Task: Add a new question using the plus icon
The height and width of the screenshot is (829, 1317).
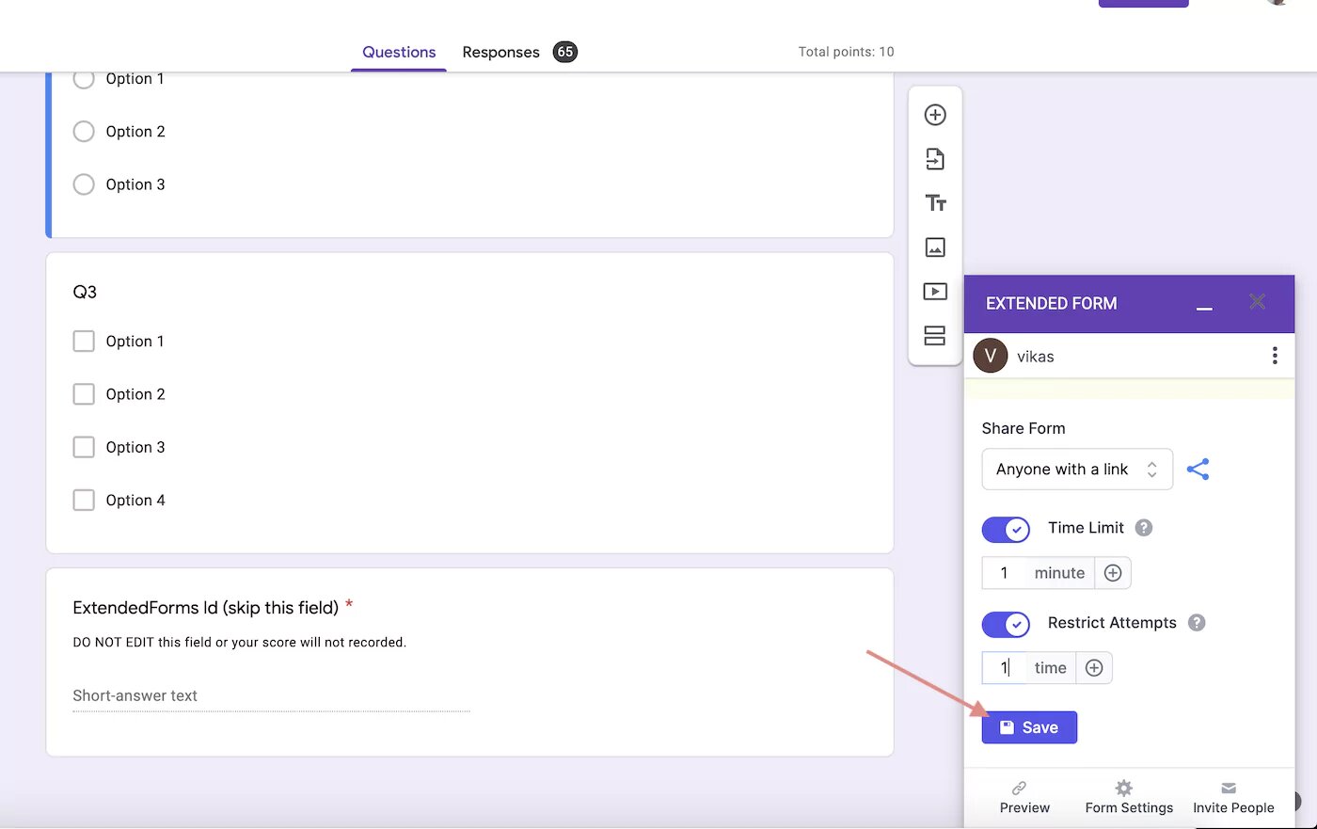Action: (935, 114)
